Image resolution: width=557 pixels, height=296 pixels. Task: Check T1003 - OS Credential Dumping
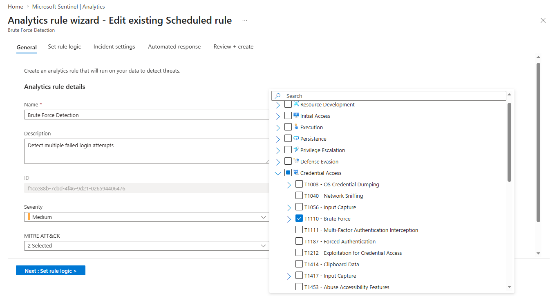tap(299, 184)
